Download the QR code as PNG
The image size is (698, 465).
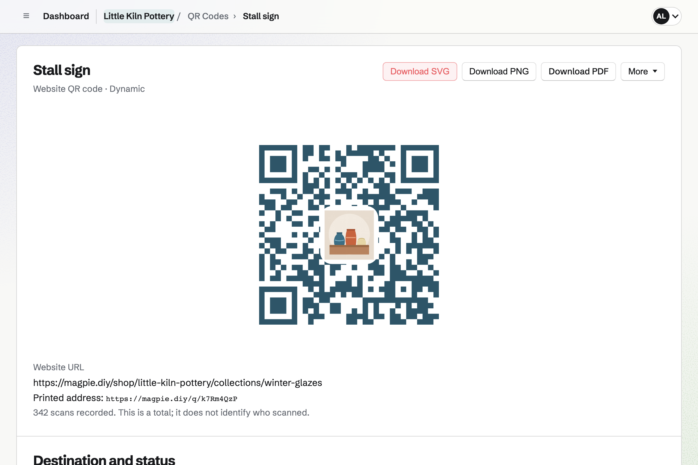pyautogui.click(x=498, y=71)
